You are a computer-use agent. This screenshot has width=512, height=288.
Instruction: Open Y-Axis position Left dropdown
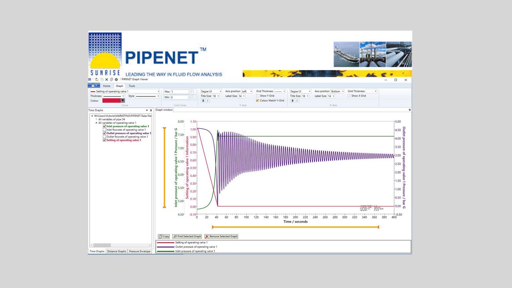tap(247, 91)
